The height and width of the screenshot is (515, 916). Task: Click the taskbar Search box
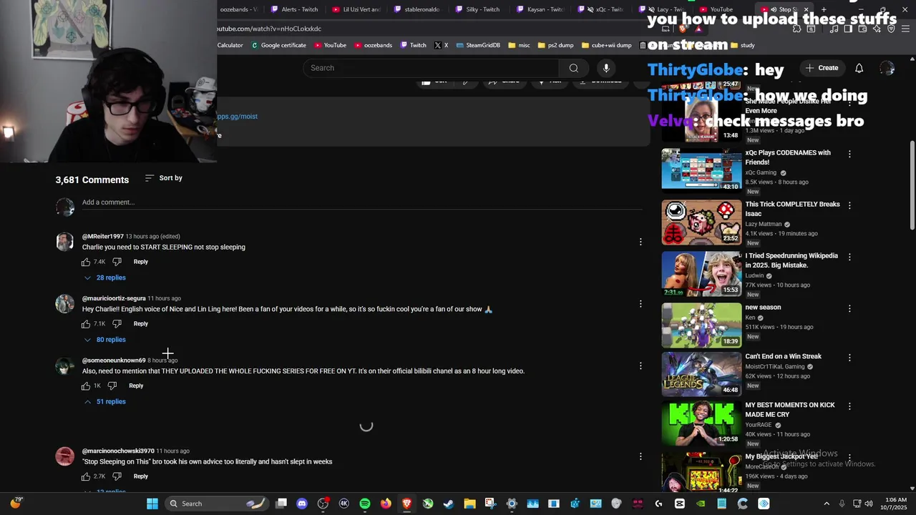point(215,504)
